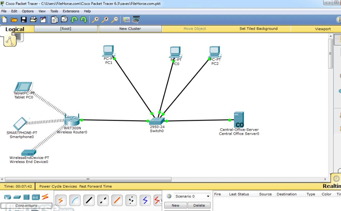Select the Connections lightning category
341x211 pixels.
pyautogui.click(x=45, y=197)
